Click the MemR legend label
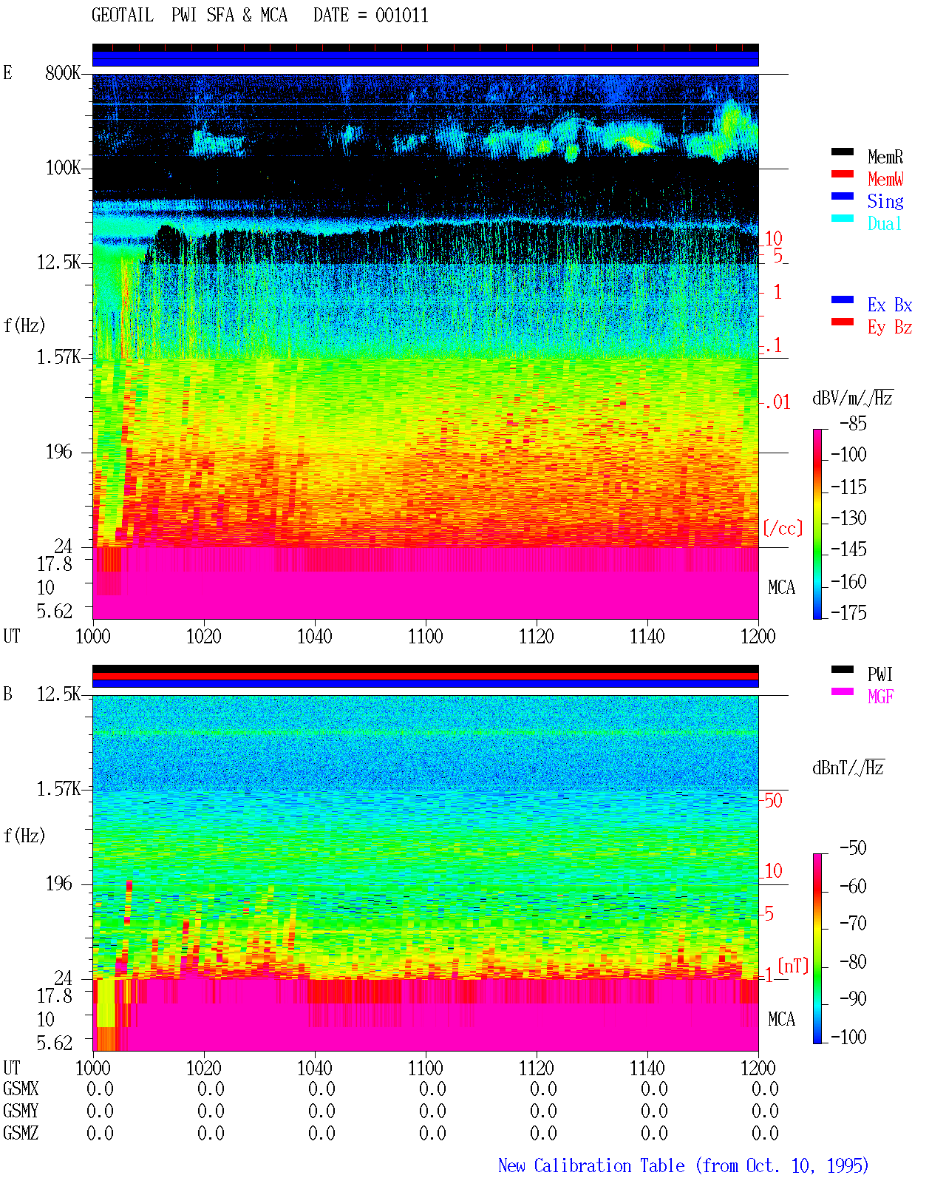This screenshot has width=946, height=1178. tap(885, 157)
